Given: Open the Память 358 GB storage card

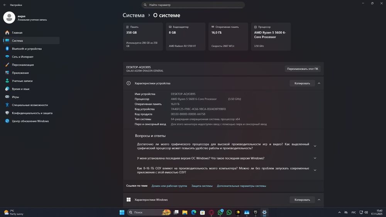Looking at the screenshot, I should point(143,37).
